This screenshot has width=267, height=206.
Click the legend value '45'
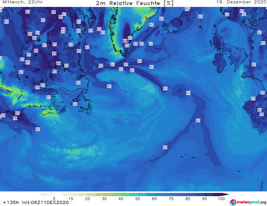coord(121,198)
